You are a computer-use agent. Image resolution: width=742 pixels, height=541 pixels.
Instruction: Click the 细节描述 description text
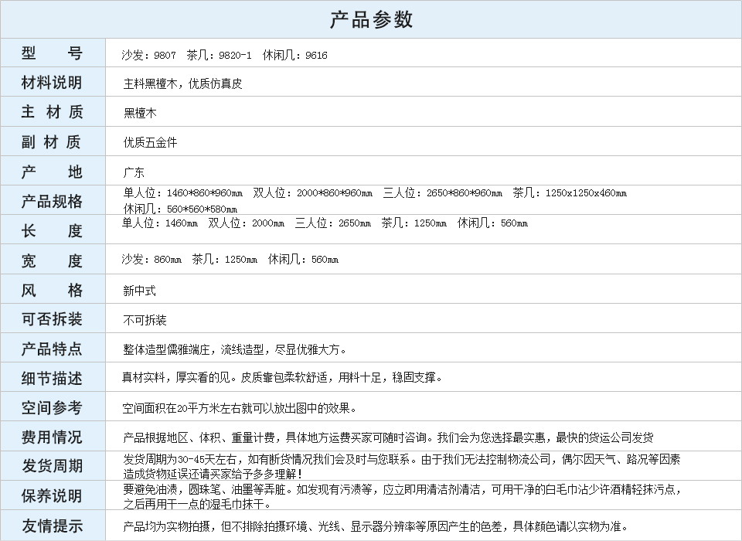[x=283, y=378]
